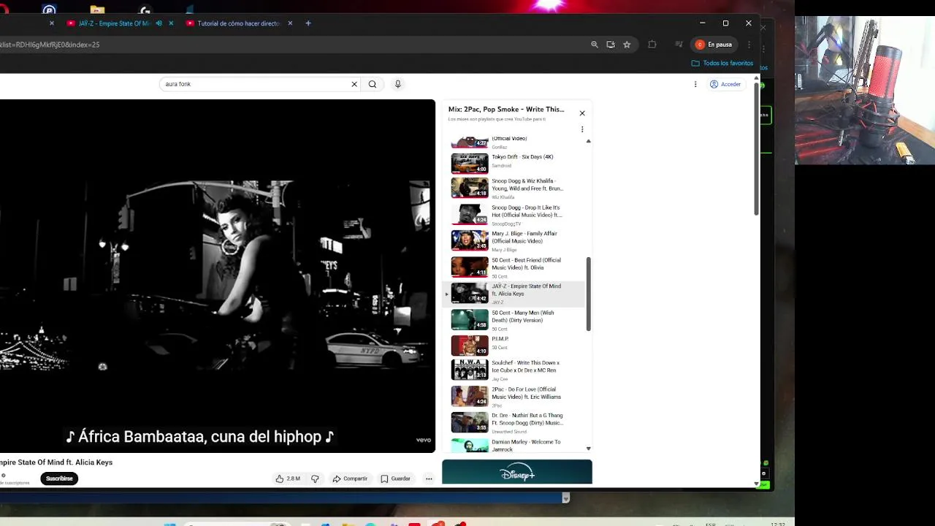Click the Mix: 2Pac, Pop Smoke playlist title

click(506, 110)
